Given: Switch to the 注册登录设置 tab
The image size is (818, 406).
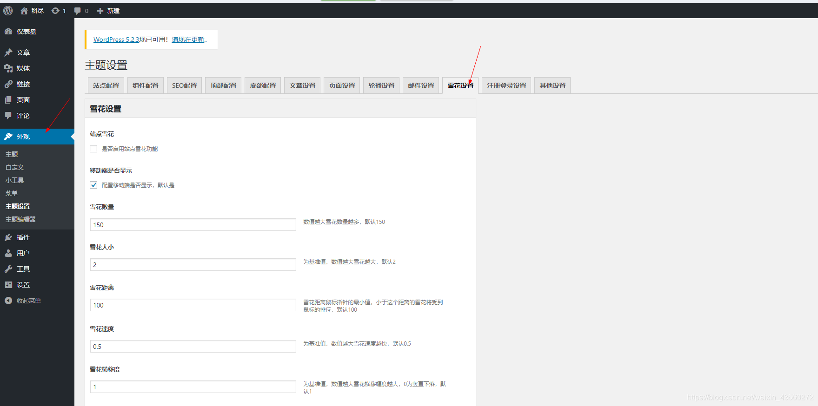Looking at the screenshot, I should (x=506, y=85).
